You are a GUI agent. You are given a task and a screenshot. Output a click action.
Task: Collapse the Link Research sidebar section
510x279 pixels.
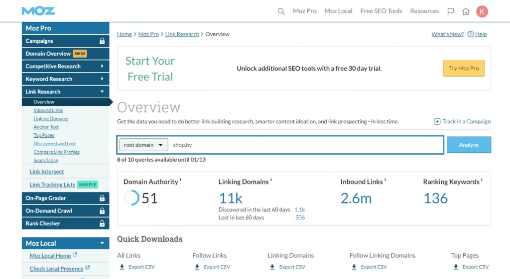102,92
